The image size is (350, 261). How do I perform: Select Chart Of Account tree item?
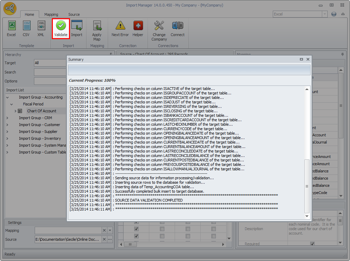[x=42, y=111]
